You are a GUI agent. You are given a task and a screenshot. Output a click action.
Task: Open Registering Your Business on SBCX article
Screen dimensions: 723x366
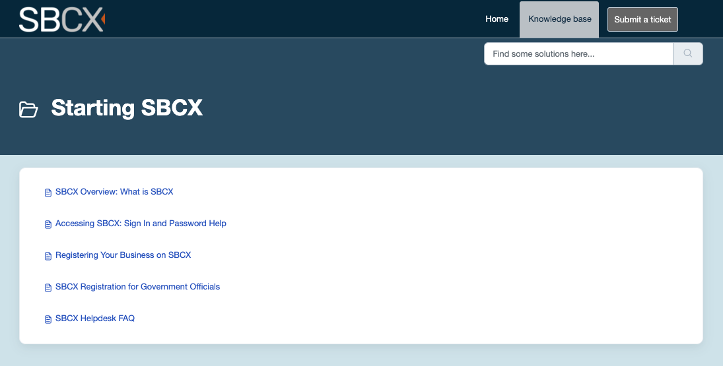tap(123, 255)
